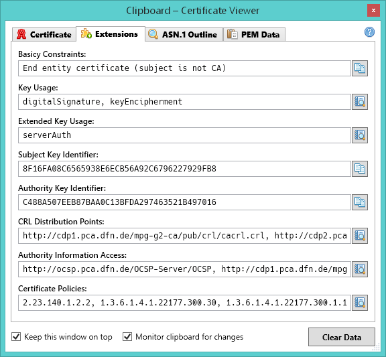Copy the Basic Constraints value
The height and width of the screenshot is (357, 386).
point(360,68)
